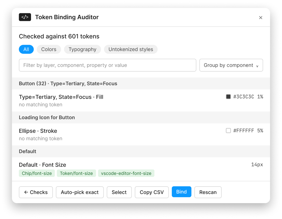The width and height of the screenshot is (282, 219).
Task: Select the Loading Icon for Button group header
Action: pos(141,117)
